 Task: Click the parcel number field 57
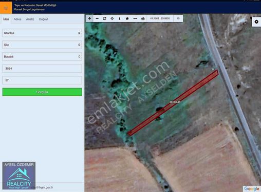click(x=42, y=80)
